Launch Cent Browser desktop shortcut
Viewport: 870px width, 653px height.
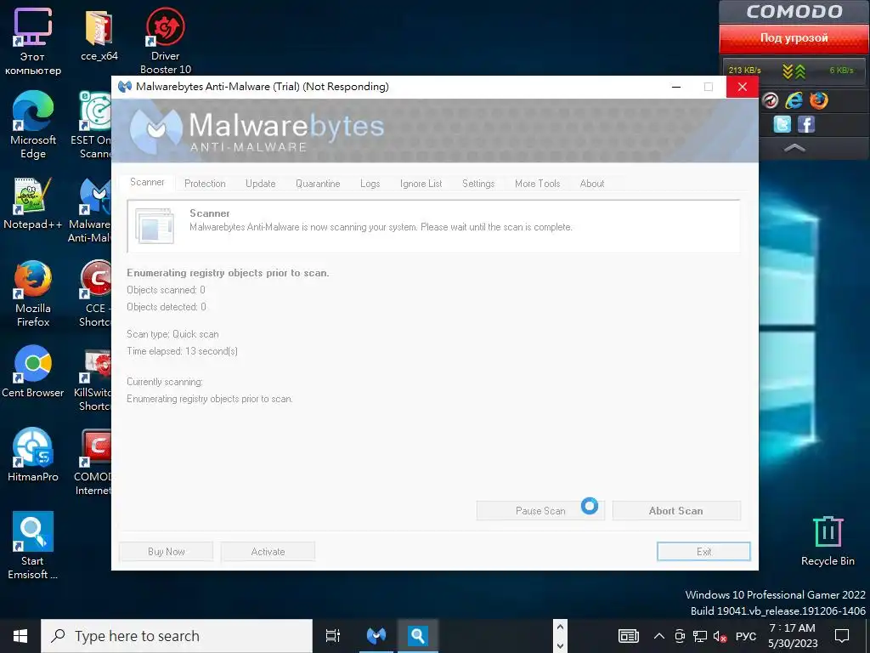(33, 372)
